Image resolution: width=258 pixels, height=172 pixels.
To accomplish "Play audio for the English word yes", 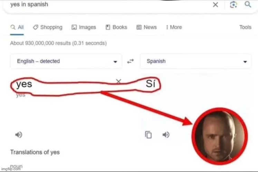I will [19, 135].
